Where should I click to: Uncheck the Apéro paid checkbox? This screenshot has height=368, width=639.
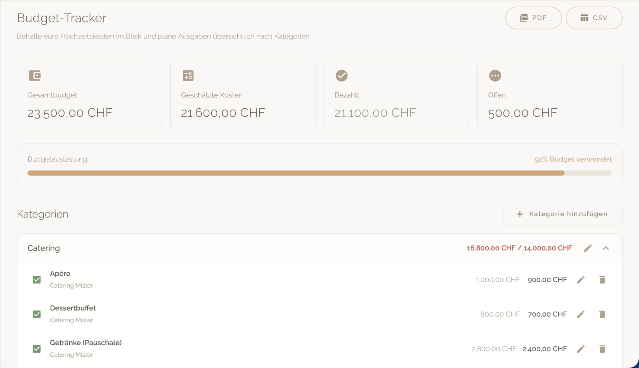click(37, 280)
